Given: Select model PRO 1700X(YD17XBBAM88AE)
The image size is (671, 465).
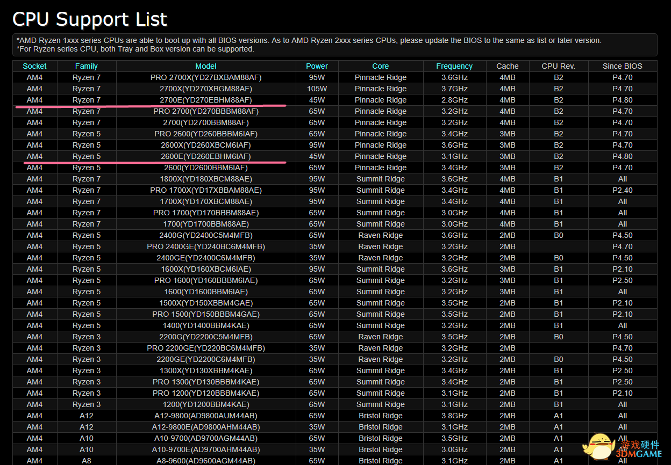Looking at the screenshot, I should [206, 190].
